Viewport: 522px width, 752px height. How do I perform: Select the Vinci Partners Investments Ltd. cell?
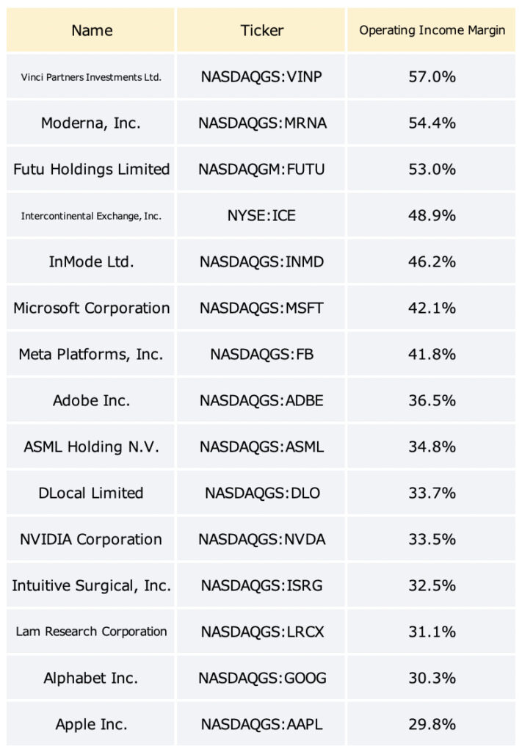point(90,76)
